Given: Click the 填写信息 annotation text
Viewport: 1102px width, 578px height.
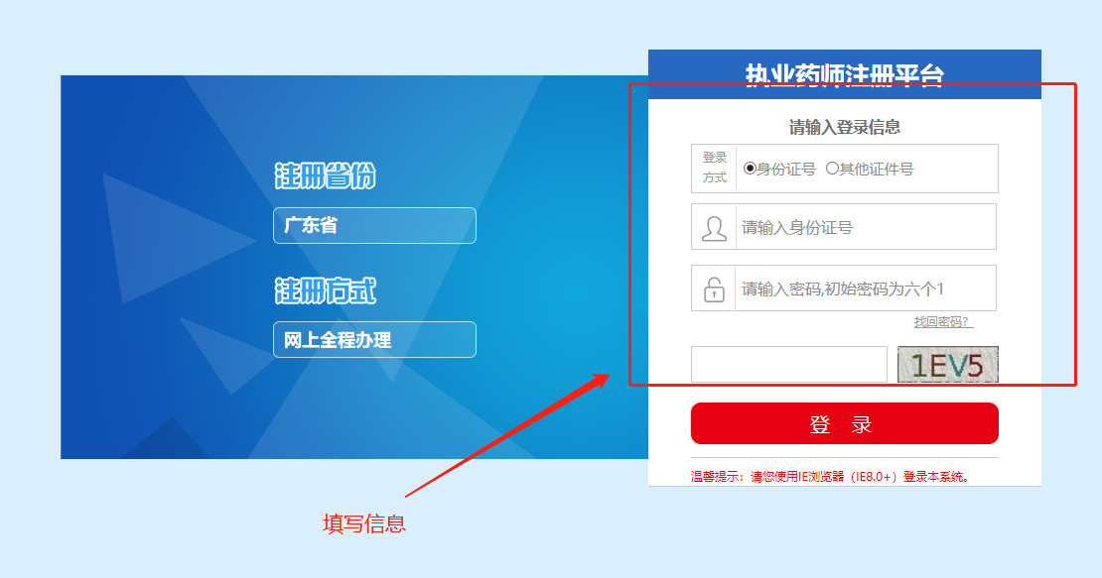Looking at the screenshot, I should [x=364, y=523].
